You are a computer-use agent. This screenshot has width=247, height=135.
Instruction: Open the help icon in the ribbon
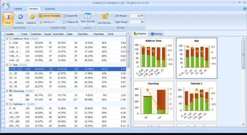(x=245, y=9)
